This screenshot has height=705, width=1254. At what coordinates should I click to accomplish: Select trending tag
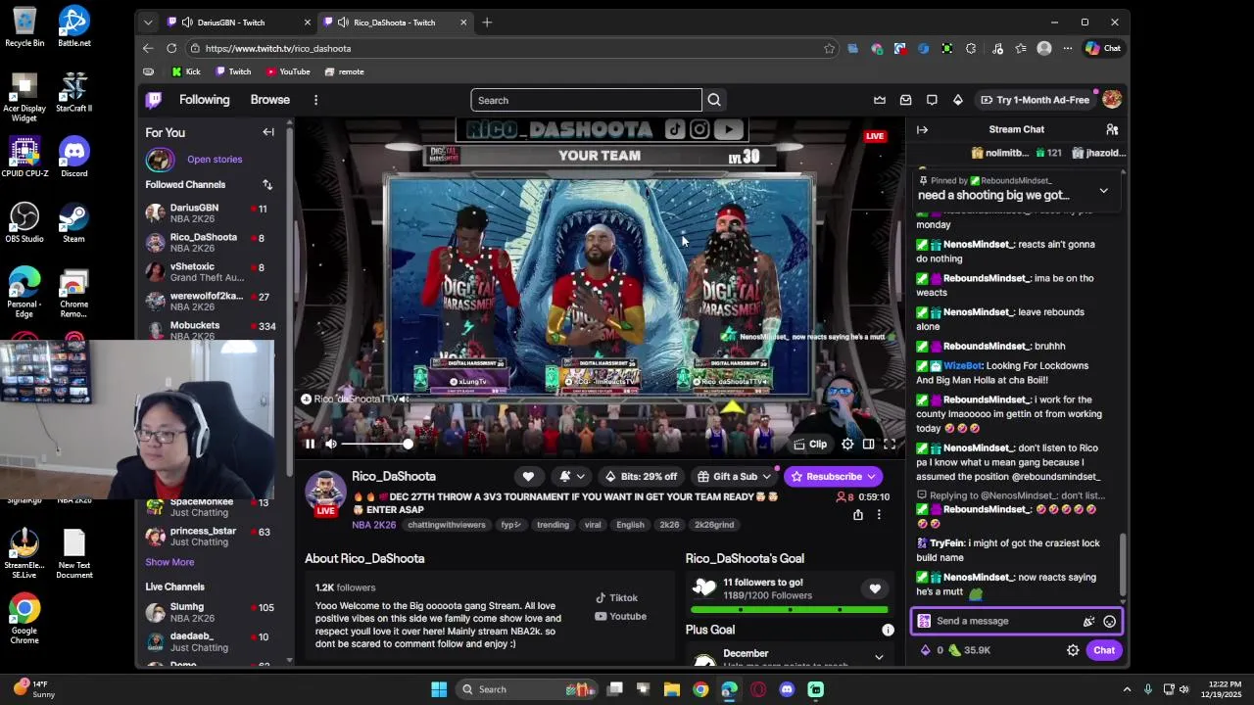[x=553, y=525]
